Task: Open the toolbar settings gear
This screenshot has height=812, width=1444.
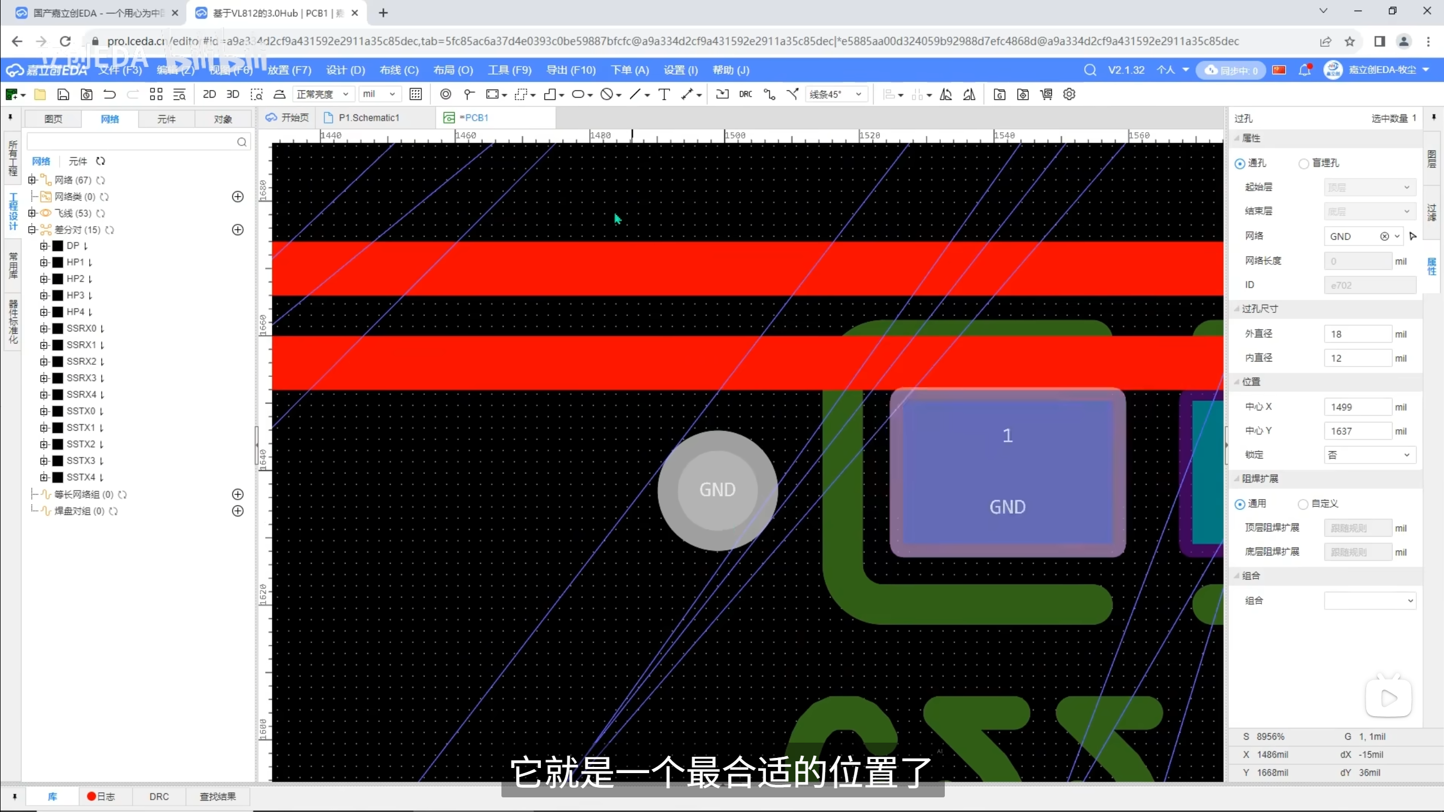Action: coord(1069,94)
